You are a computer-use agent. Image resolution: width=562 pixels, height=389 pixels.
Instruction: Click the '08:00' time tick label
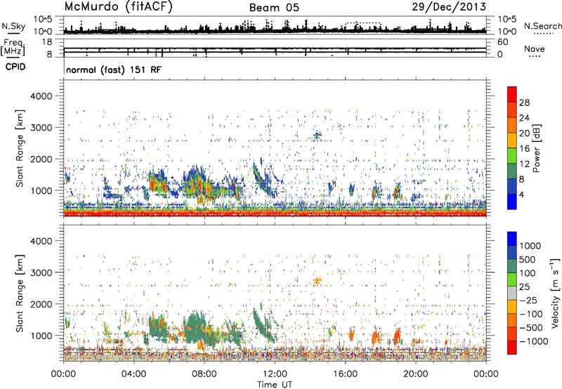click(x=204, y=374)
